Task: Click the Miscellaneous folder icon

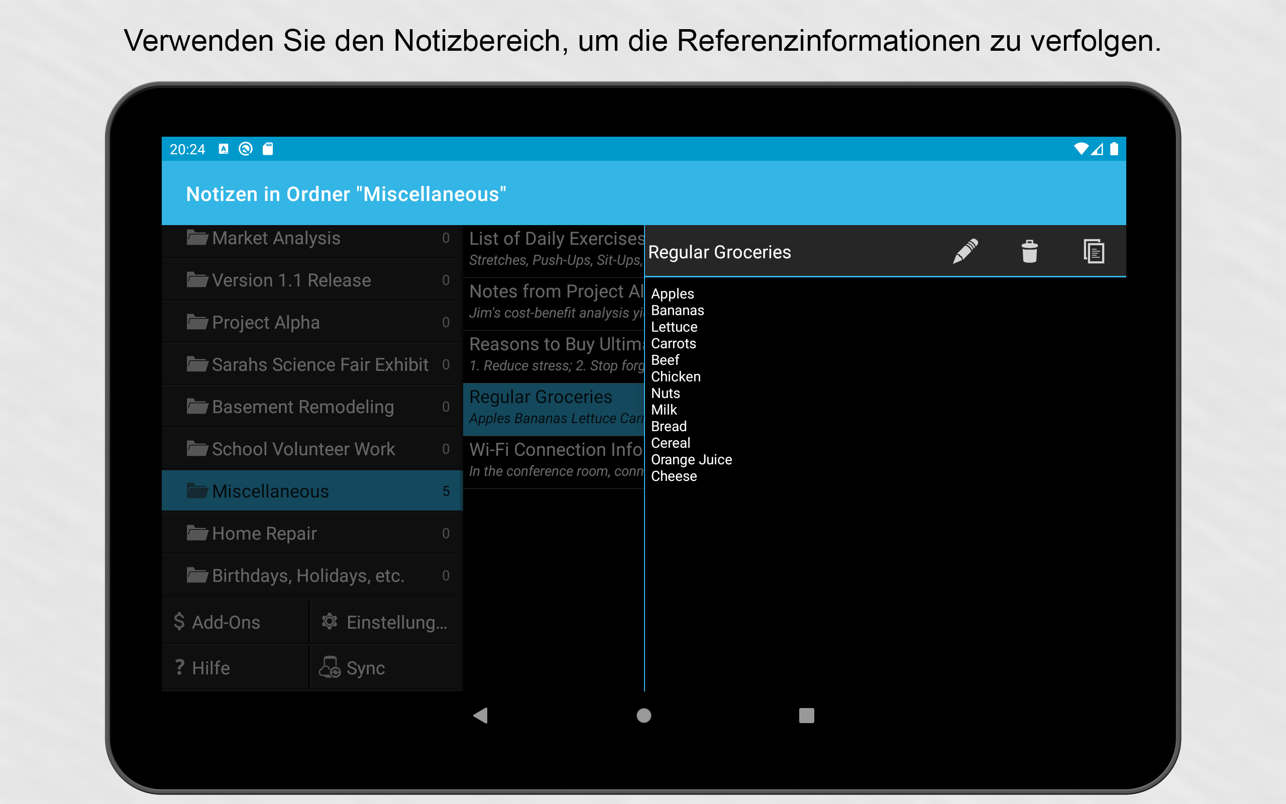Action: tap(197, 490)
